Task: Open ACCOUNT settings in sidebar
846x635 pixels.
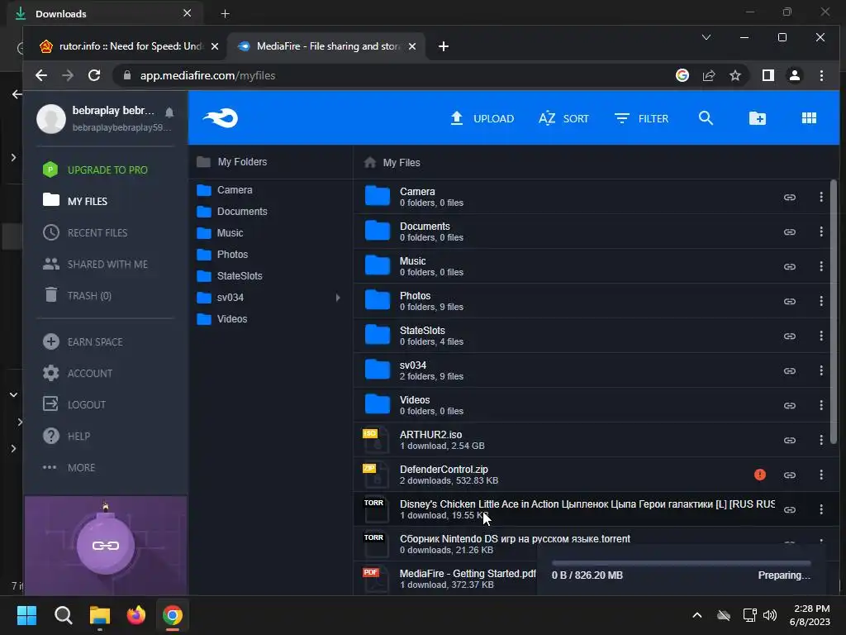Action: click(x=78, y=373)
